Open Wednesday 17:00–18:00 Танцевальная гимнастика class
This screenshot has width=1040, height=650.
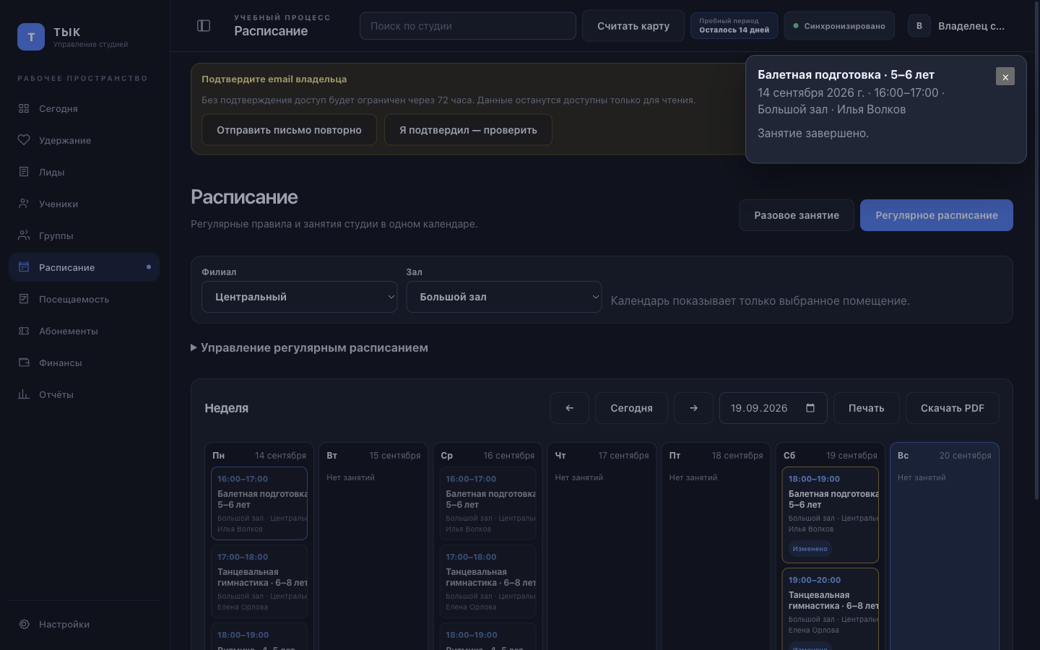pyautogui.click(x=487, y=581)
